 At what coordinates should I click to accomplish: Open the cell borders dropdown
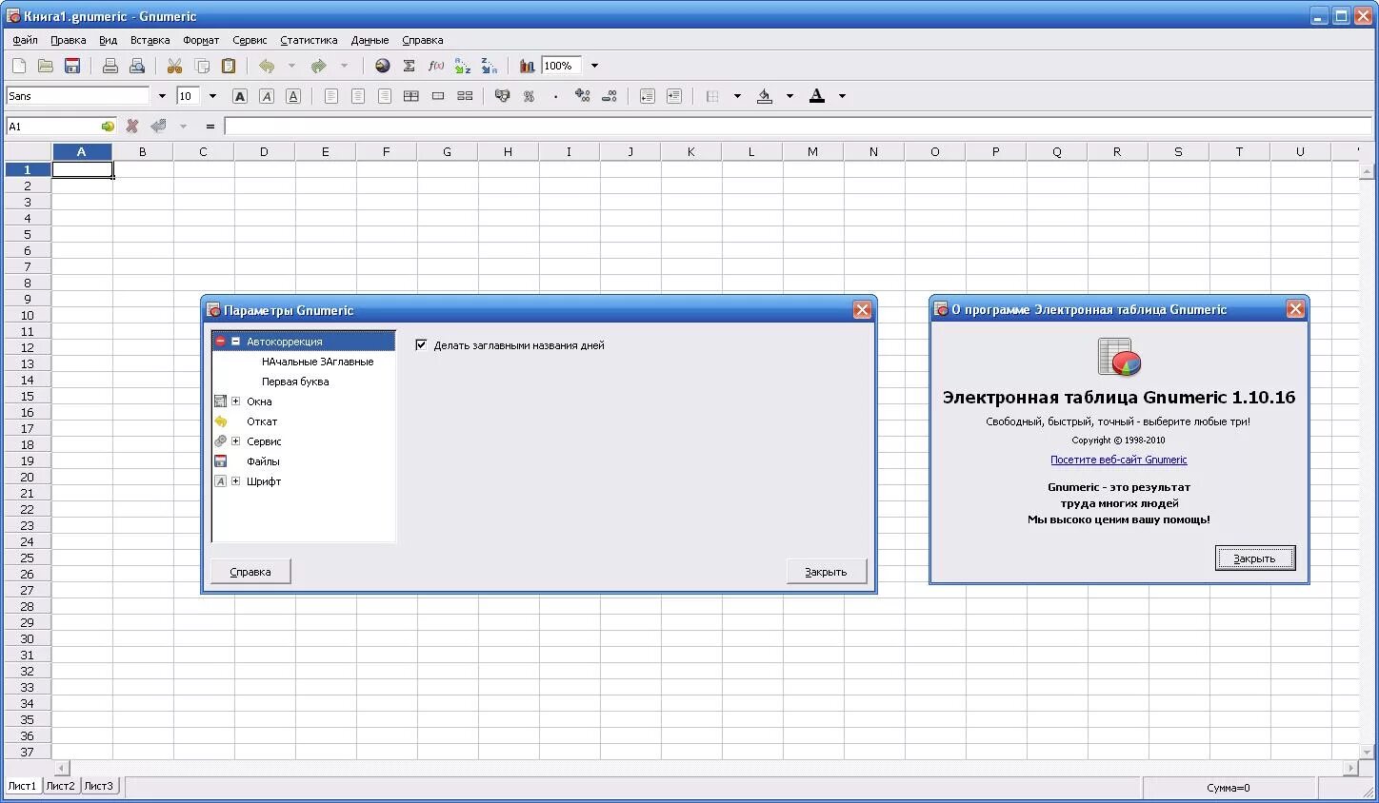pos(737,96)
